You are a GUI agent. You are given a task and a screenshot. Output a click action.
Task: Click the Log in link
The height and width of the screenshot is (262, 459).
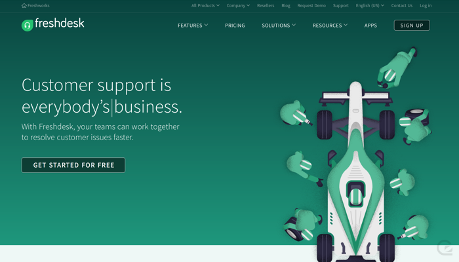[x=426, y=5]
